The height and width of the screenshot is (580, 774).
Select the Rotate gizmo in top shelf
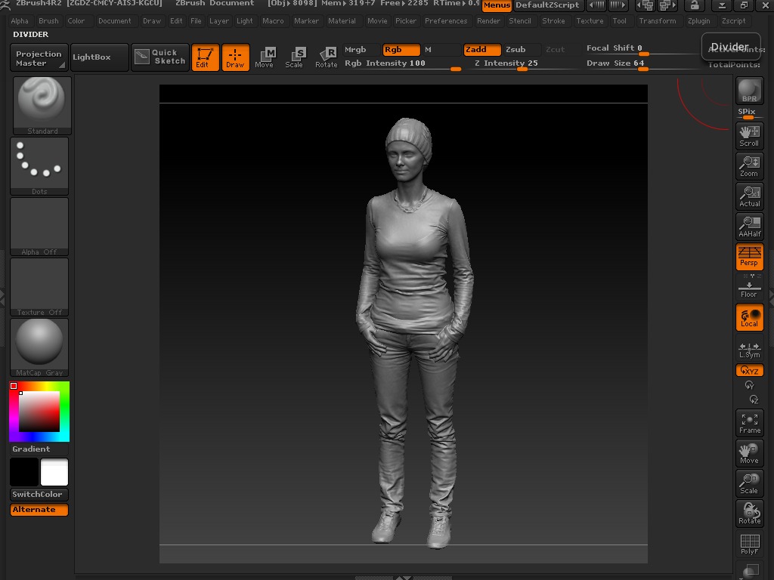pyautogui.click(x=327, y=57)
